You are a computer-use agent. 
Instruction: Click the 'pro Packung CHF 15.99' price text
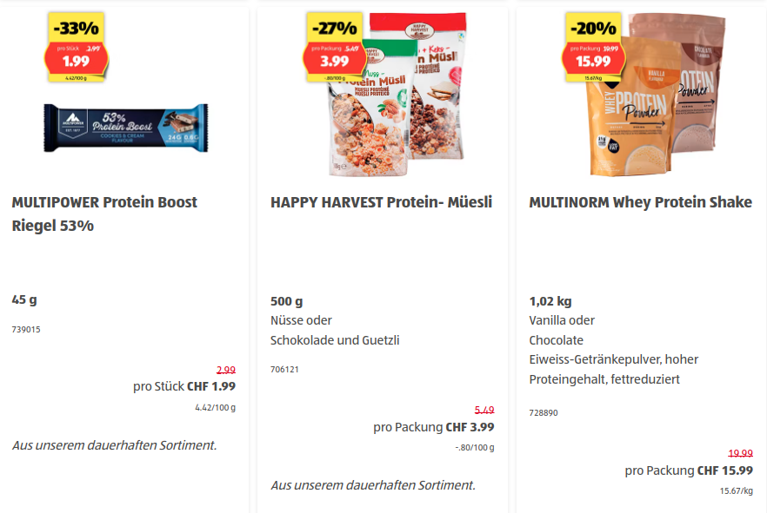coord(689,470)
